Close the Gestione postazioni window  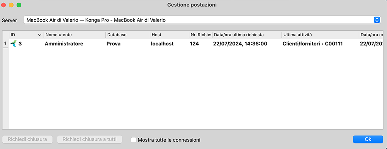(4, 5)
